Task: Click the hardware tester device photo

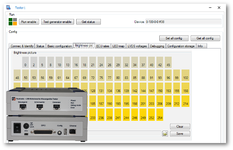Action: tap(47, 114)
